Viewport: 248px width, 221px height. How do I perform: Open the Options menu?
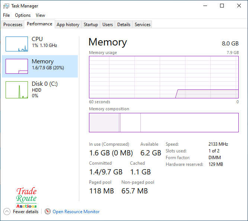[x=23, y=15]
